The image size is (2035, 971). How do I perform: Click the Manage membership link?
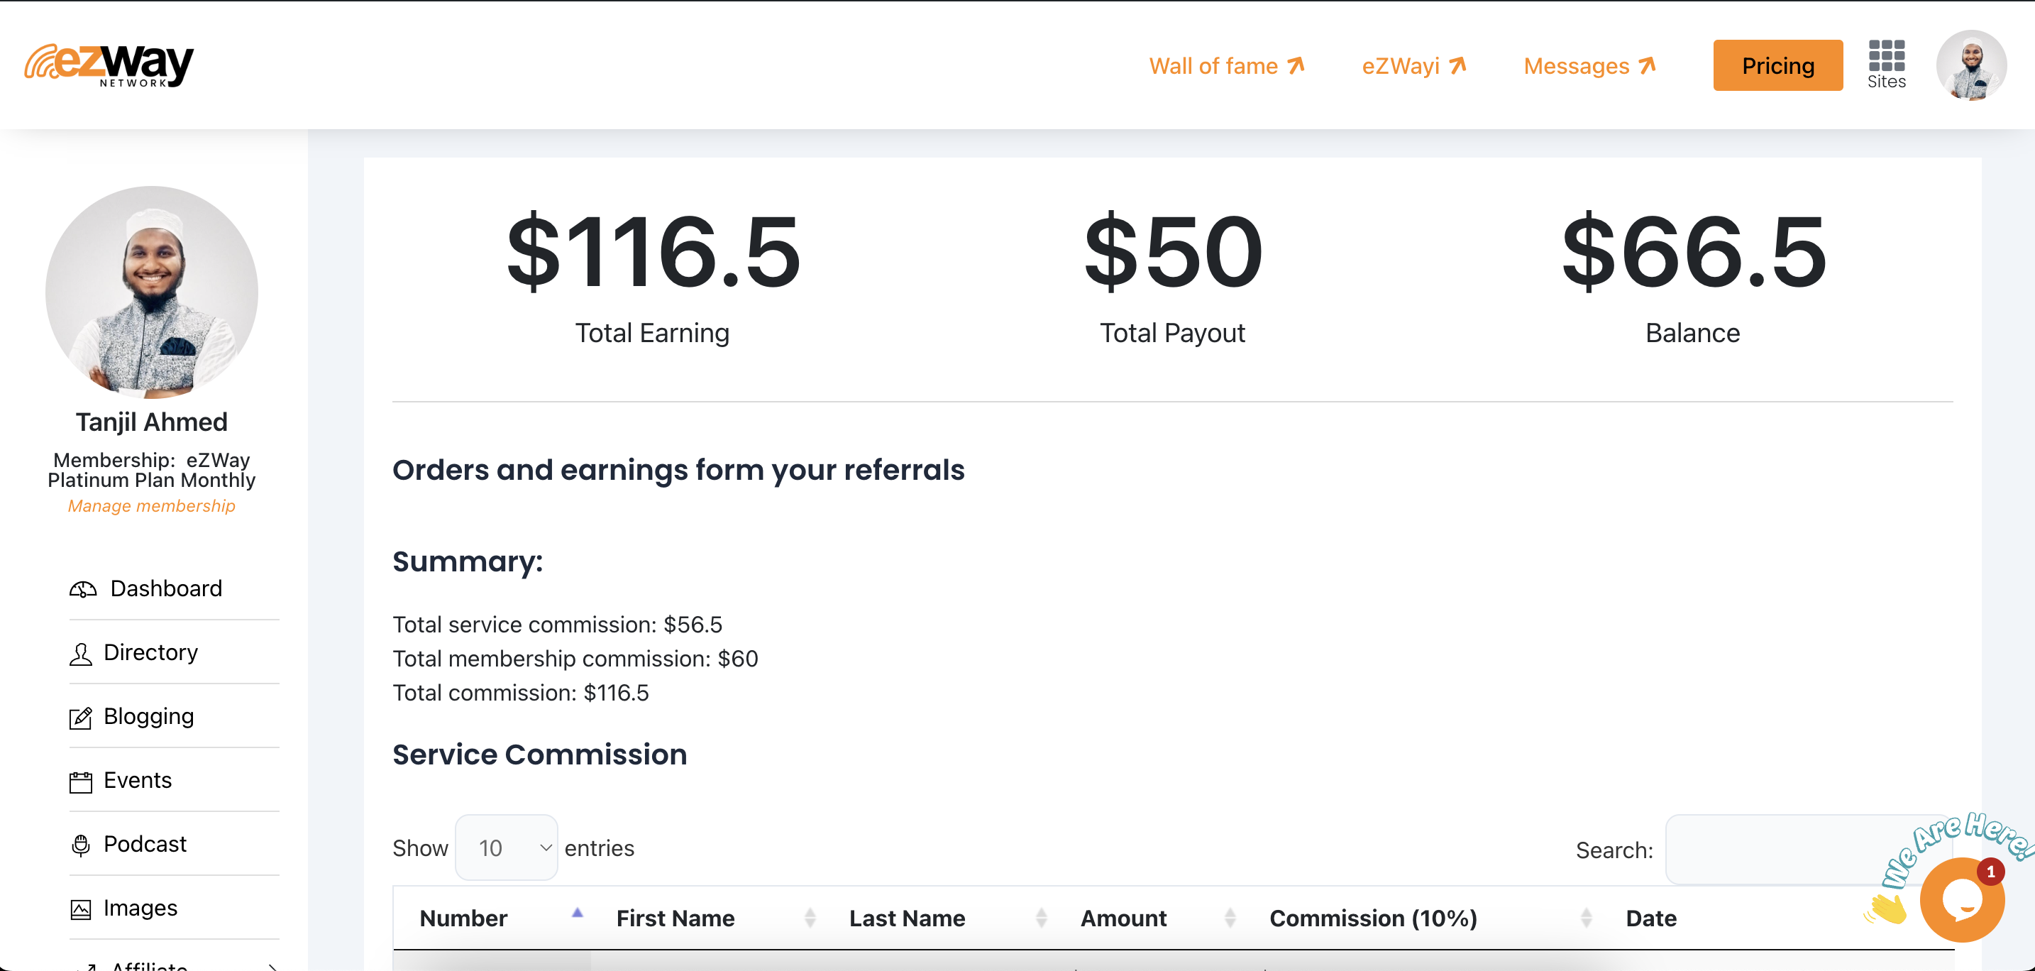[x=152, y=505]
